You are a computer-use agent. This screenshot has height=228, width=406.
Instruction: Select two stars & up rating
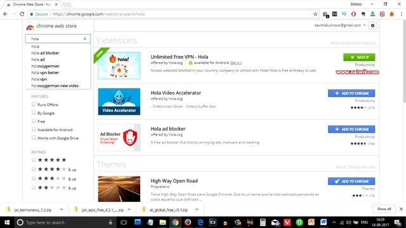coord(34,187)
